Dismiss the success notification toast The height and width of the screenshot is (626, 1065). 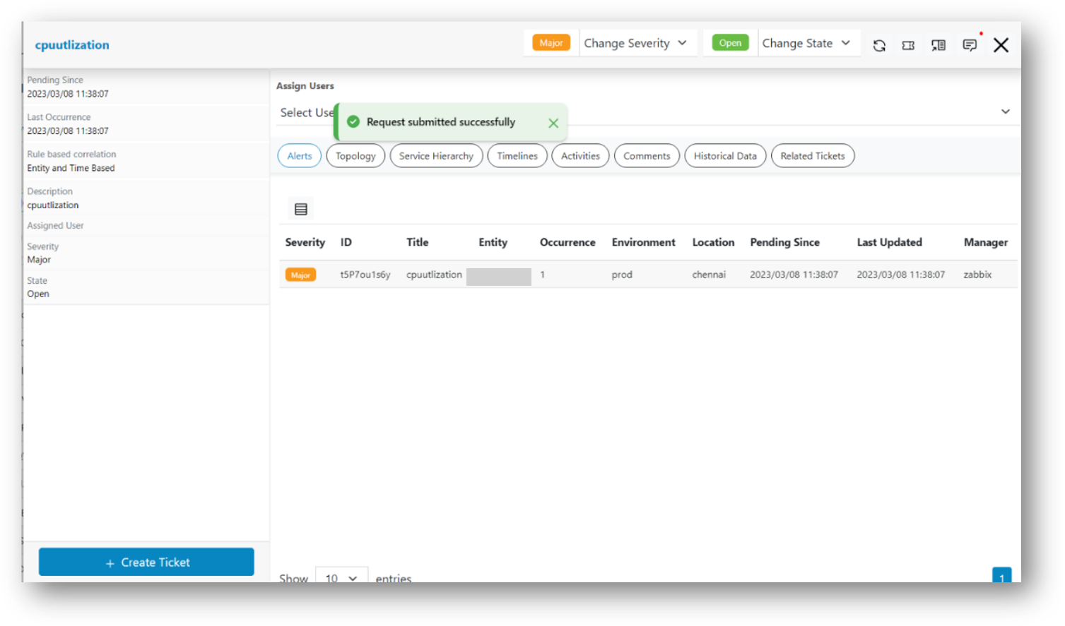(553, 123)
